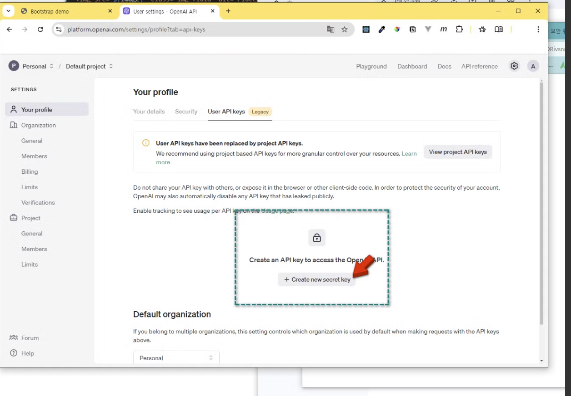Open the settings gear icon in header
Viewport: 571px width, 396px height.
tap(514, 66)
